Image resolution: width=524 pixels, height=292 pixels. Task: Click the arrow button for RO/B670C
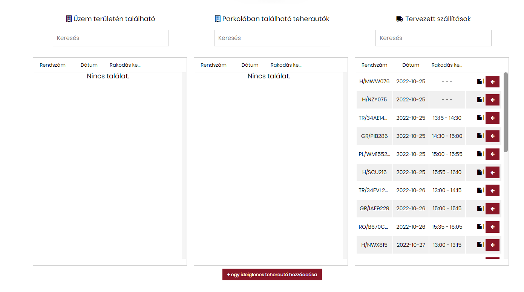click(x=492, y=227)
